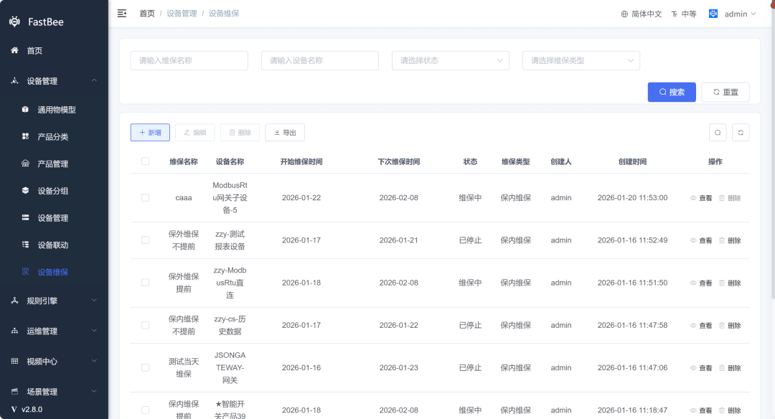
Task: Click 查看 link in 保外维保提前 row
Action: [x=705, y=283]
